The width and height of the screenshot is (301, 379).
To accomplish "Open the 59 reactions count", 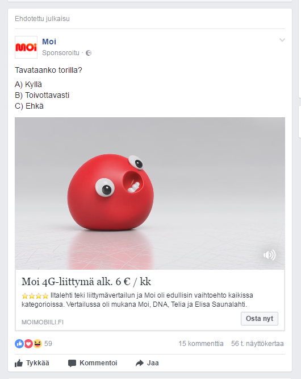I will 48,344.
